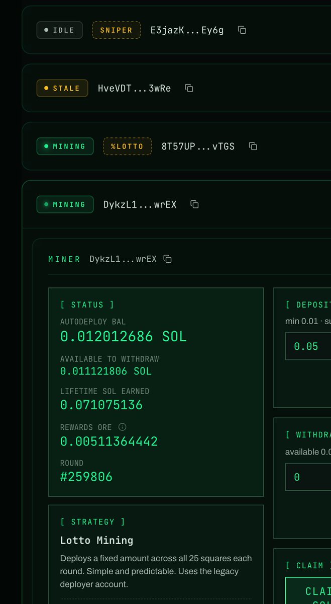The height and width of the screenshot is (604, 331).
Task: Click the STALE status badge
Action: (62, 88)
